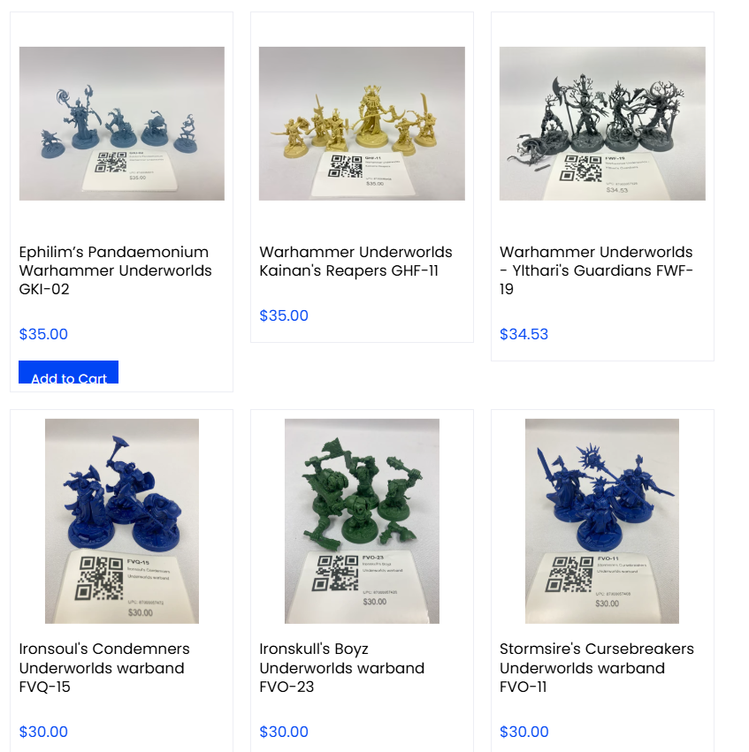Viewport: 749px width, 752px height.
Task: Open Ephilim's Pandaemonium product photo
Action: coord(122,123)
